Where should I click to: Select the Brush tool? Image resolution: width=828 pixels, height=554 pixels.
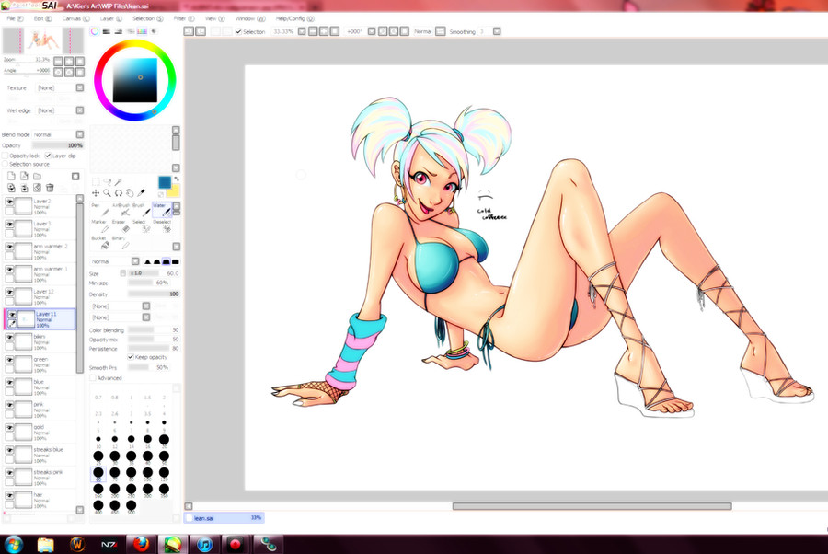click(140, 210)
